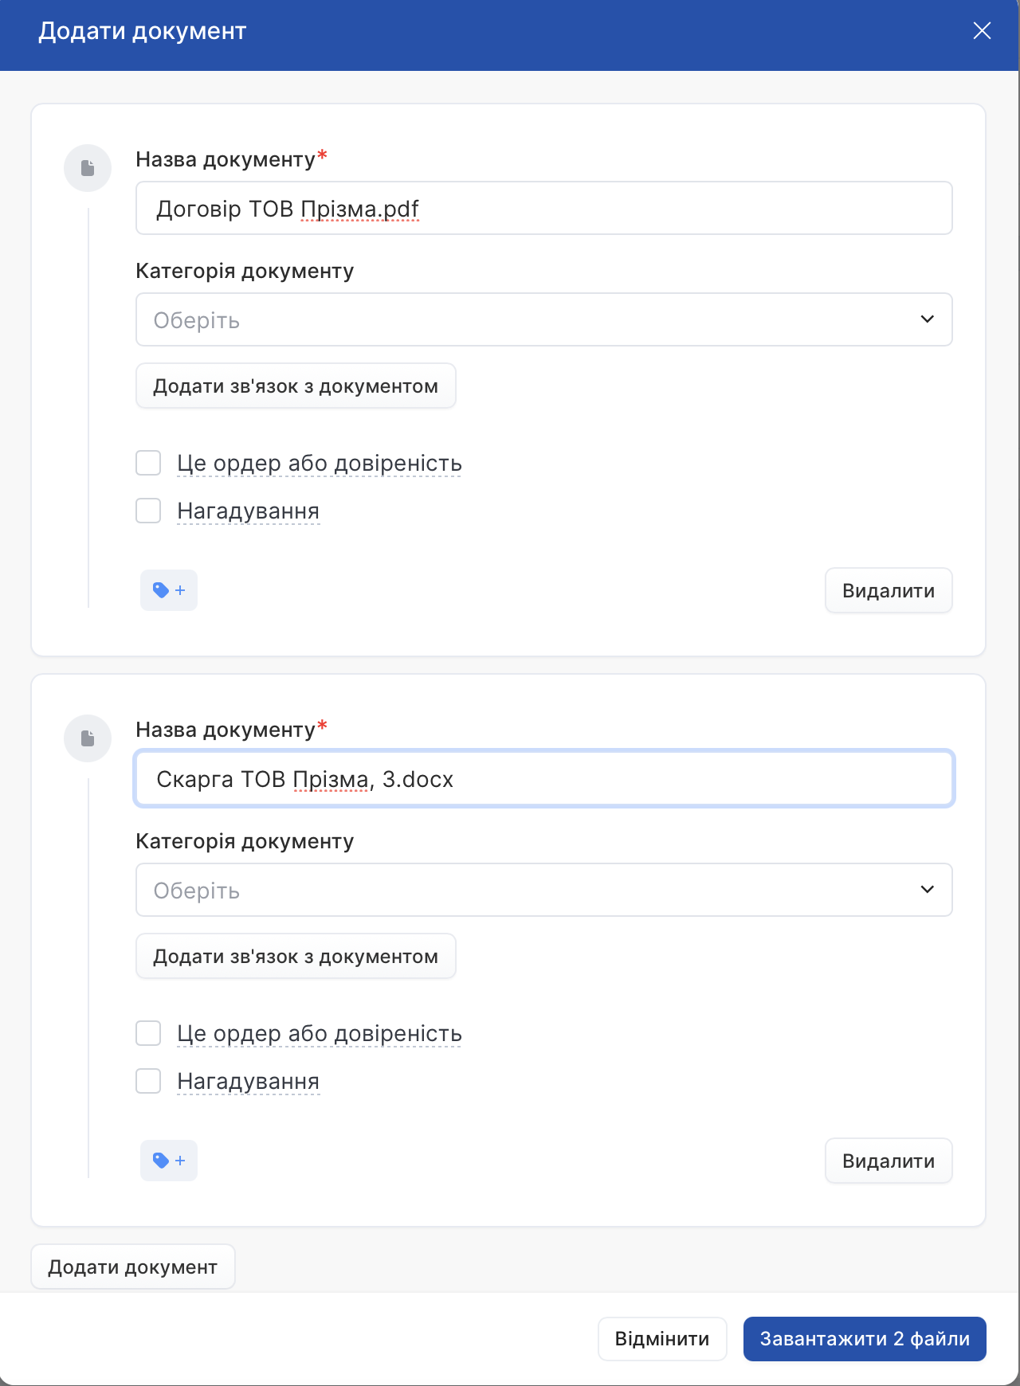
Task: Add tag to Договір ТОВ Прізма.pdf document
Action: [x=169, y=590]
